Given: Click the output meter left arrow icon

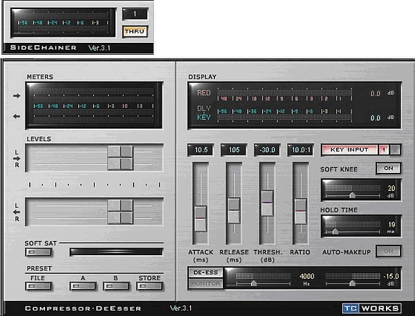Looking at the screenshot, I should (16, 115).
